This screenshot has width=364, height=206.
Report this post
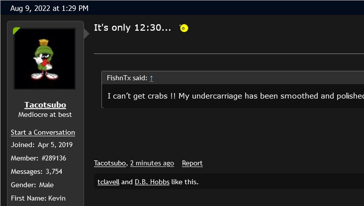(192, 163)
